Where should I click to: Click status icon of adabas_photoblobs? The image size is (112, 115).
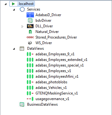[x=30, y=82]
